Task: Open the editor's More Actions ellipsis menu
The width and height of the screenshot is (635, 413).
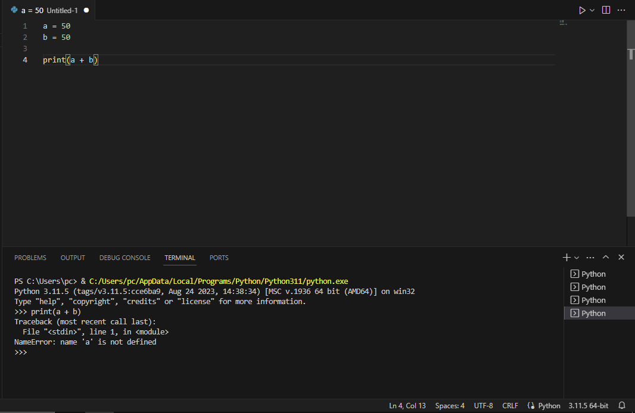Action: [621, 10]
